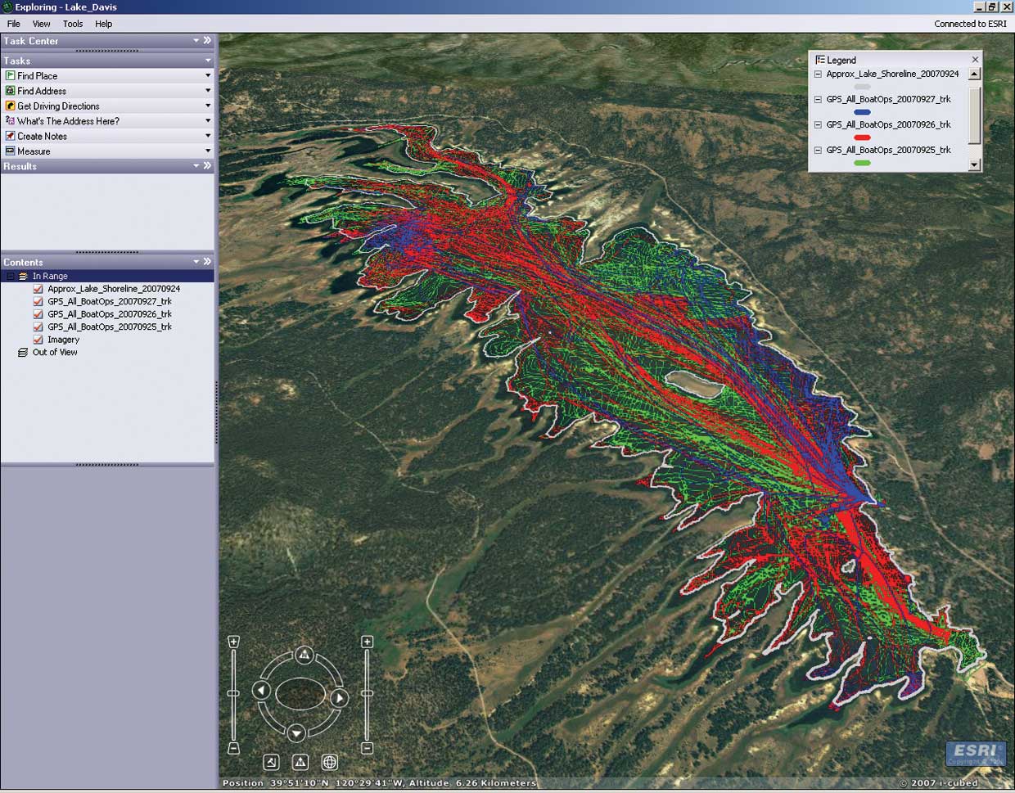Open Contents header dropdown arrow
The width and height of the screenshot is (1015, 793).
tap(196, 262)
